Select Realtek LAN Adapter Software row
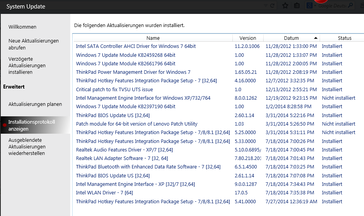The width and height of the screenshot is (364, 216). pyautogui.click(x=219, y=158)
